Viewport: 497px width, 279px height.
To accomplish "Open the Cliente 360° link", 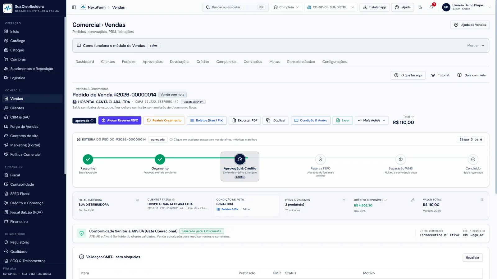I will [x=193, y=102].
